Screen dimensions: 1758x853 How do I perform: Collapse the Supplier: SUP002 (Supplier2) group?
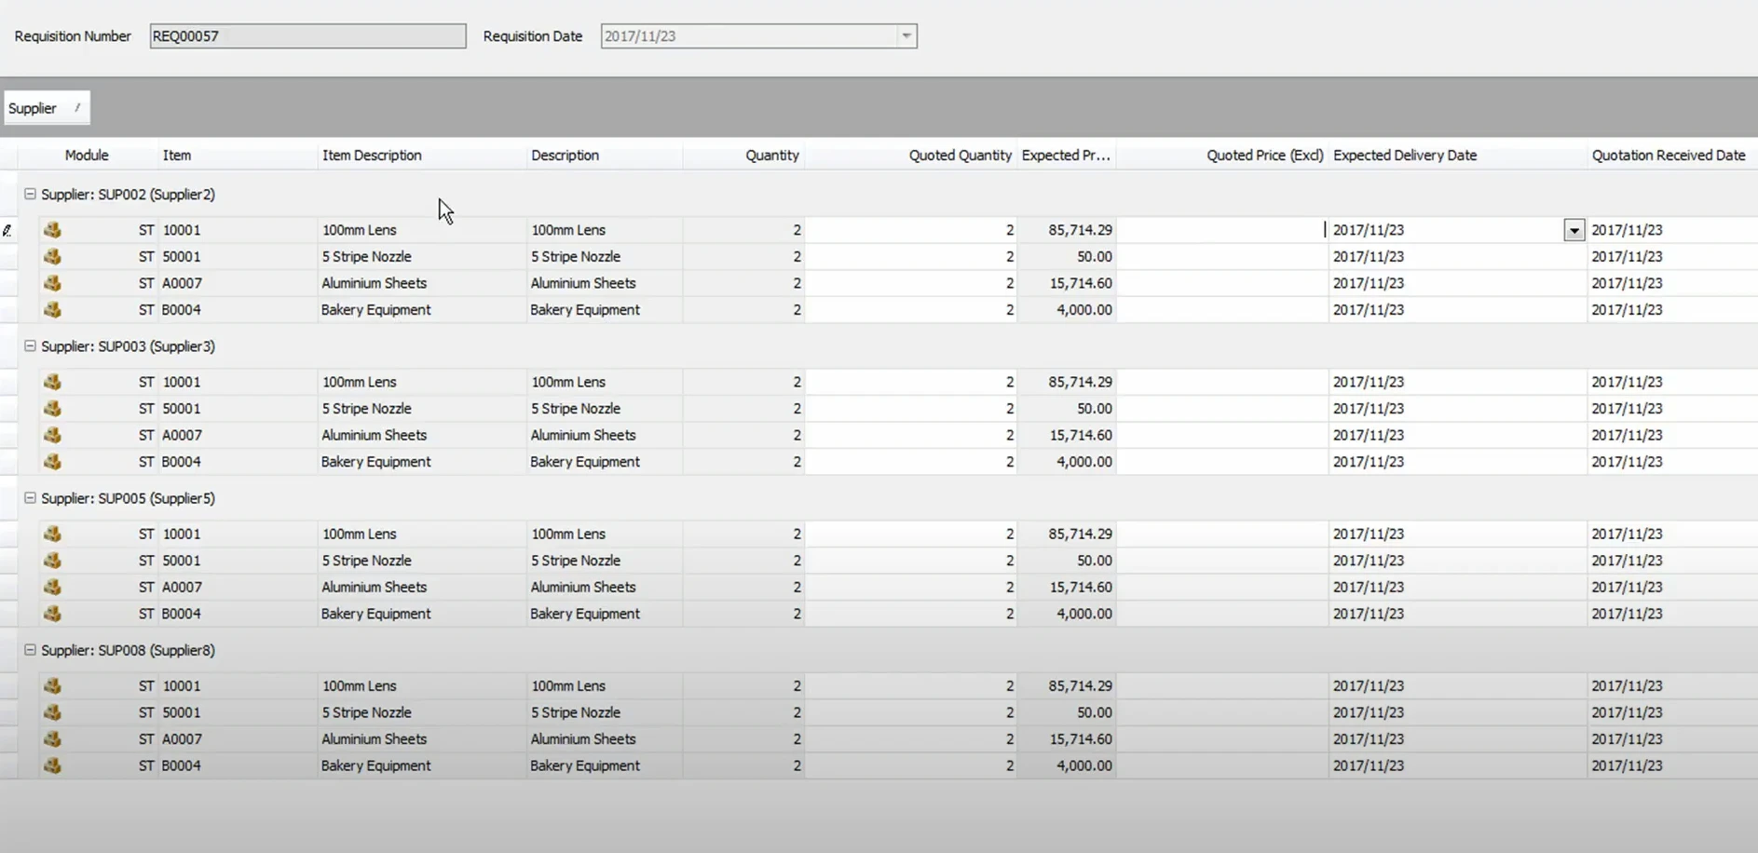pos(30,194)
